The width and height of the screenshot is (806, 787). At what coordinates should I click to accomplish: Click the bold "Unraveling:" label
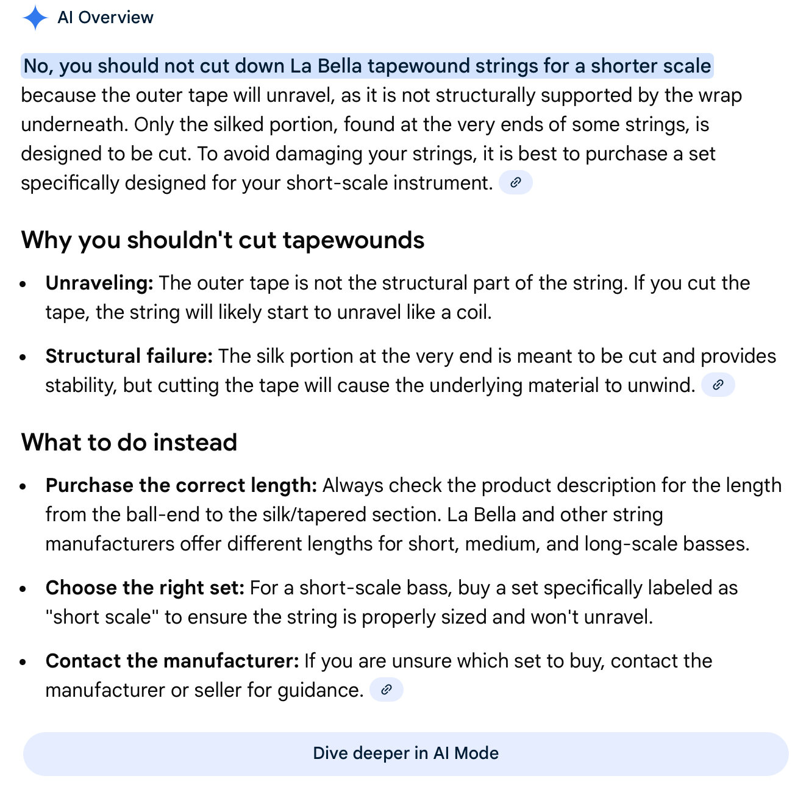(99, 283)
